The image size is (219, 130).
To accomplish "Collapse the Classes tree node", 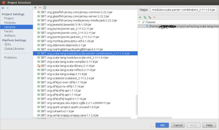I will [x=139, y=22].
